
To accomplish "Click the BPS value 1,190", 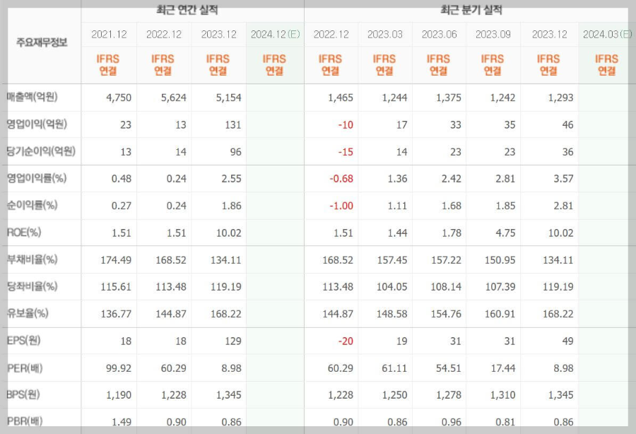I will pyautogui.click(x=119, y=395).
